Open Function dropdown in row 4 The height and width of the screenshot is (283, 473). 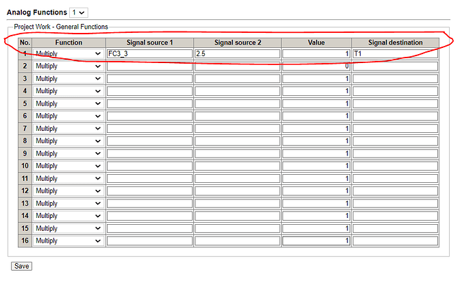click(x=69, y=91)
